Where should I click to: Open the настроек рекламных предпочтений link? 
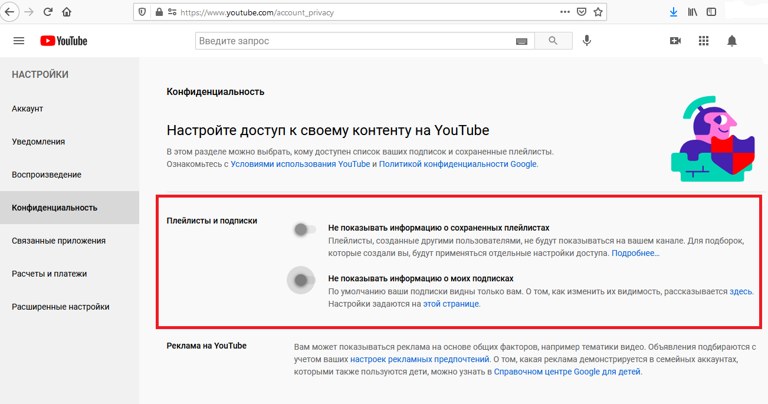[420, 359]
